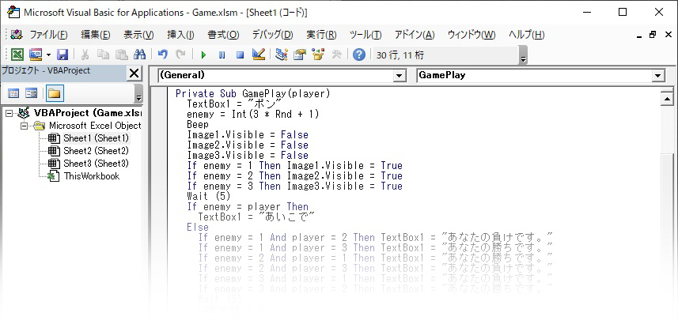The width and height of the screenshot is (678, 324).
Task: Click the View Microsoft Excel icon
Action: point(17,55)
